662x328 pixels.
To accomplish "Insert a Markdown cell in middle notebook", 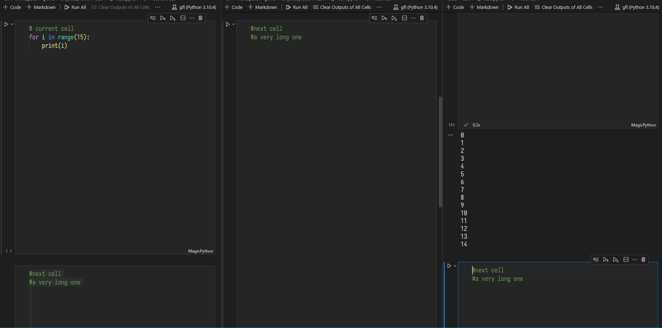I will pos(263,7).
